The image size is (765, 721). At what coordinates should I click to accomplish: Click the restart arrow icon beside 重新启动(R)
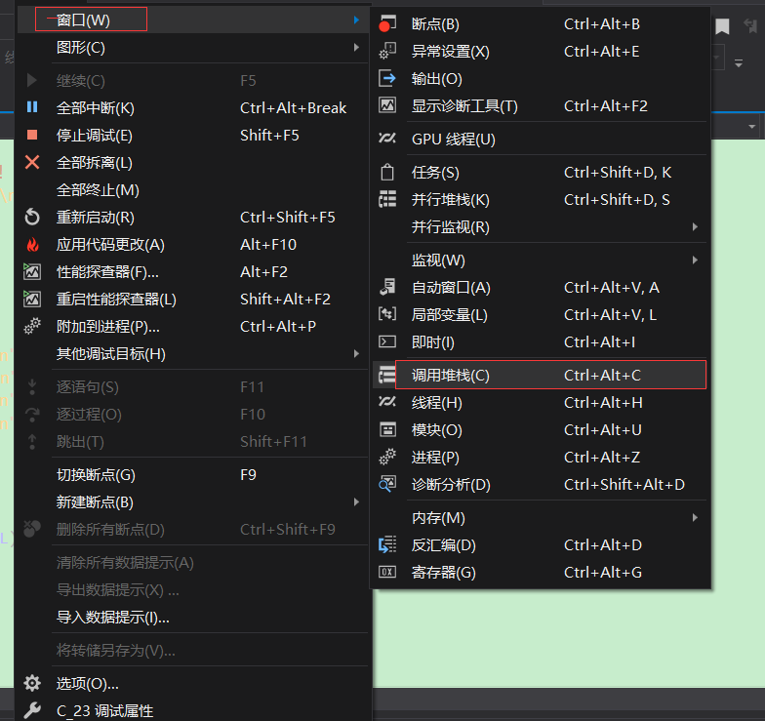click(x=32, y=217)
